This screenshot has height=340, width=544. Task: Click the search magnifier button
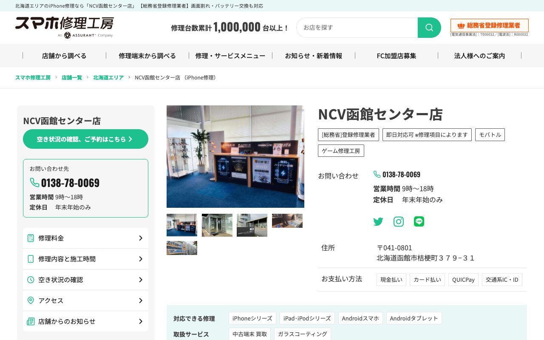click(x=429, y=28)
